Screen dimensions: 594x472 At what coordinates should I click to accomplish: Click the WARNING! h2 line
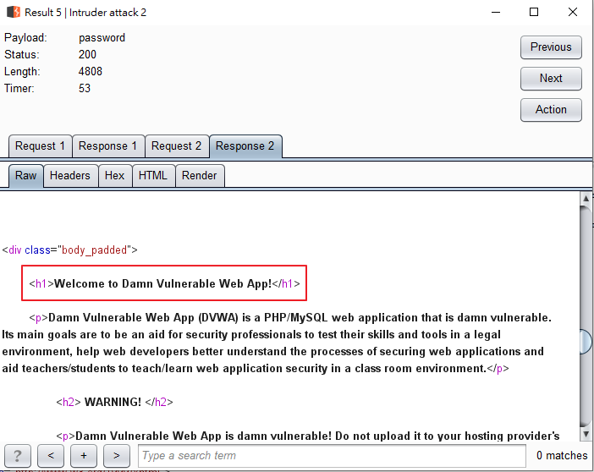[114, 402]
